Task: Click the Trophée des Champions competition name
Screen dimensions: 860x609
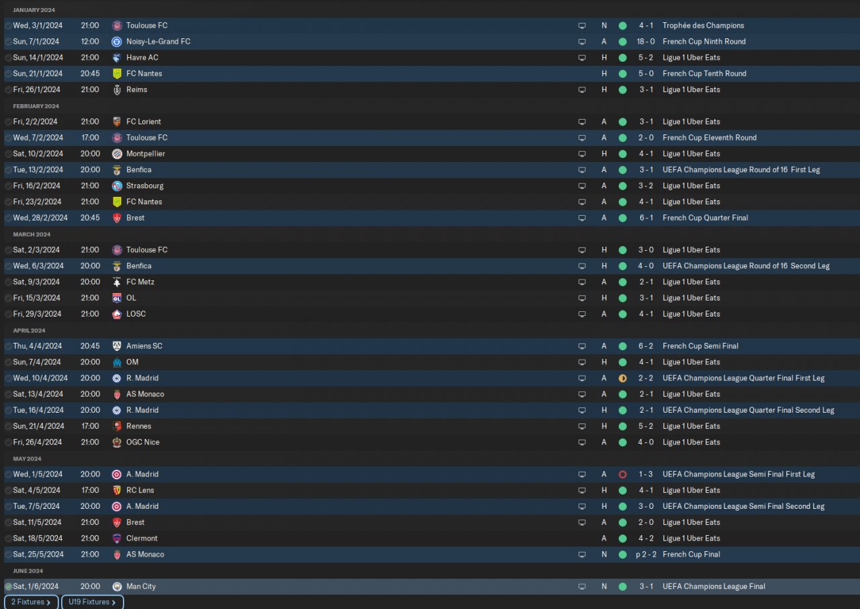Action: [x=703, y=26]
